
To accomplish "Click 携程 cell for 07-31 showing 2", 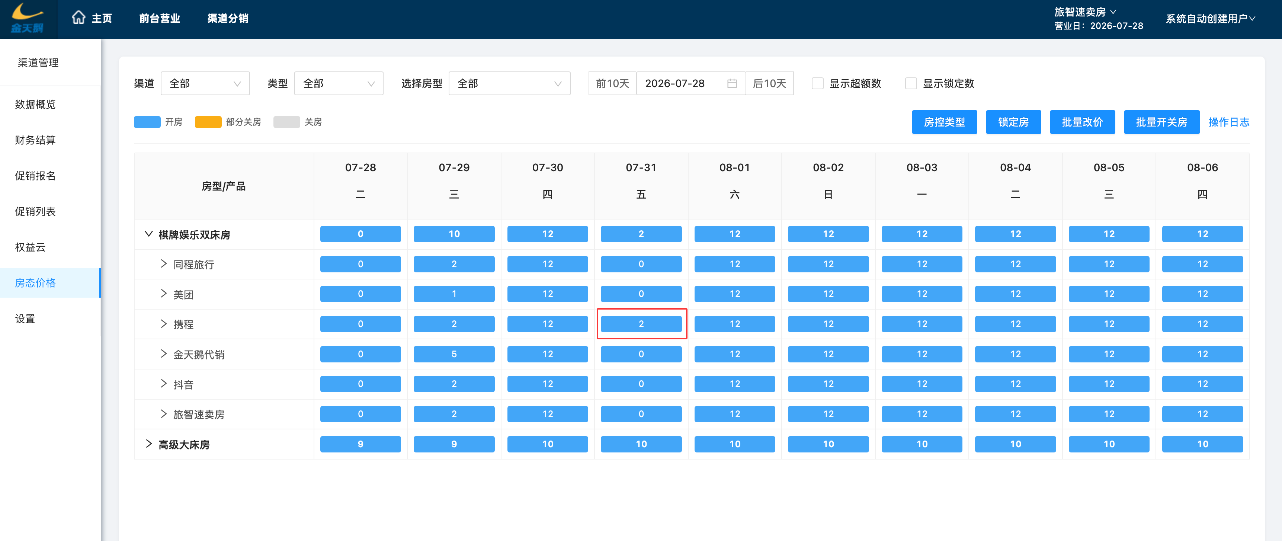I will 641,324.
